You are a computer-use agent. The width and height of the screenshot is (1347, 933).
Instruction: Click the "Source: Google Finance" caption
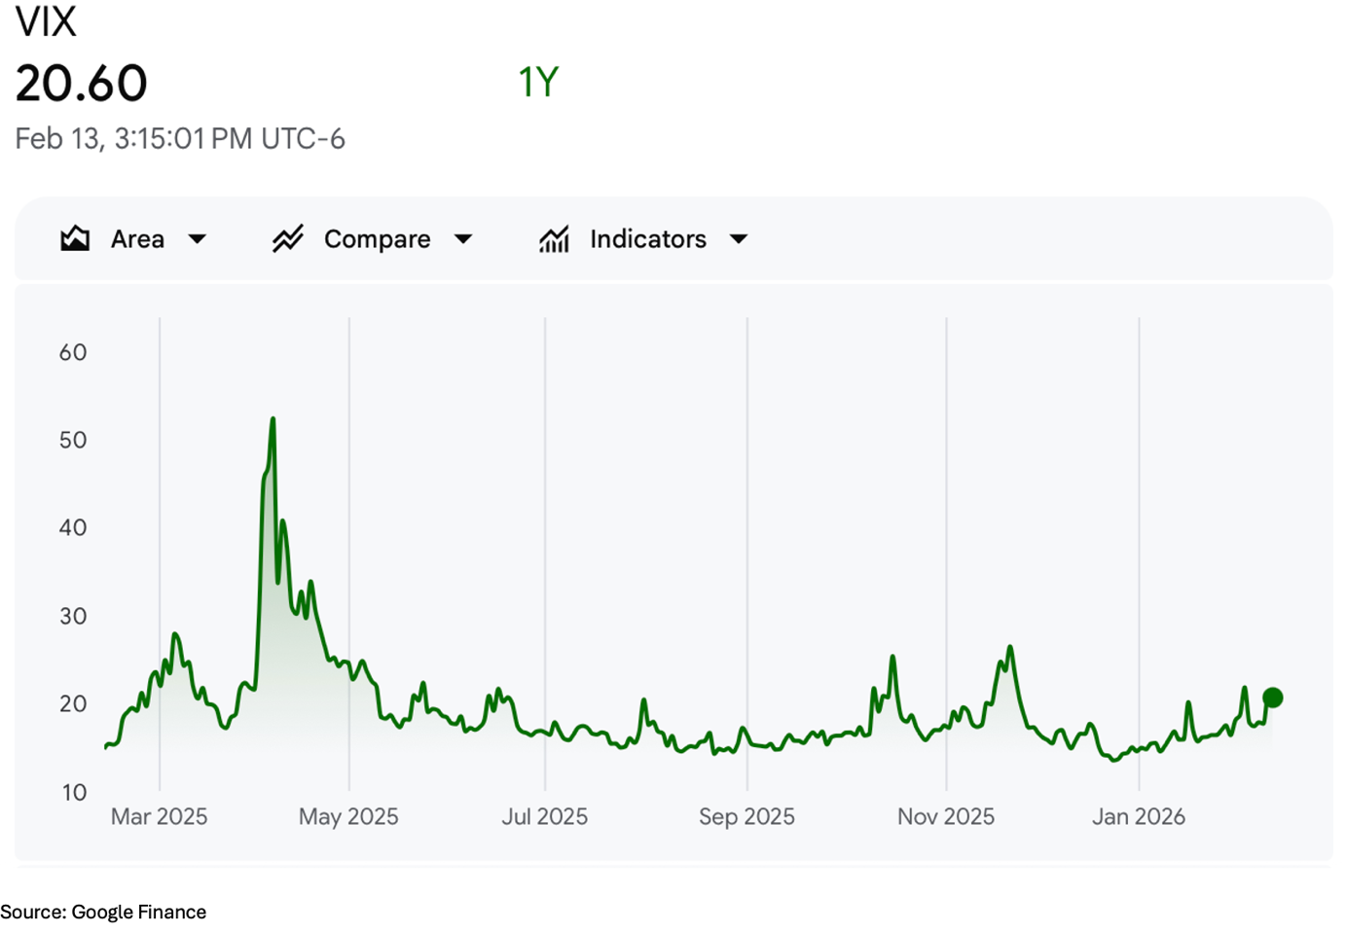(x=103, y=912)
